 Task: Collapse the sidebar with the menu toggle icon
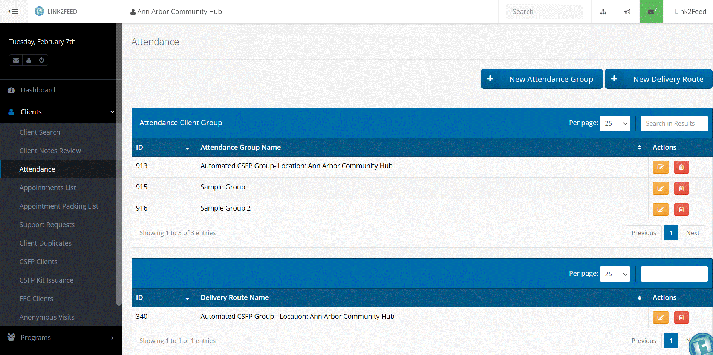[14, 11]
